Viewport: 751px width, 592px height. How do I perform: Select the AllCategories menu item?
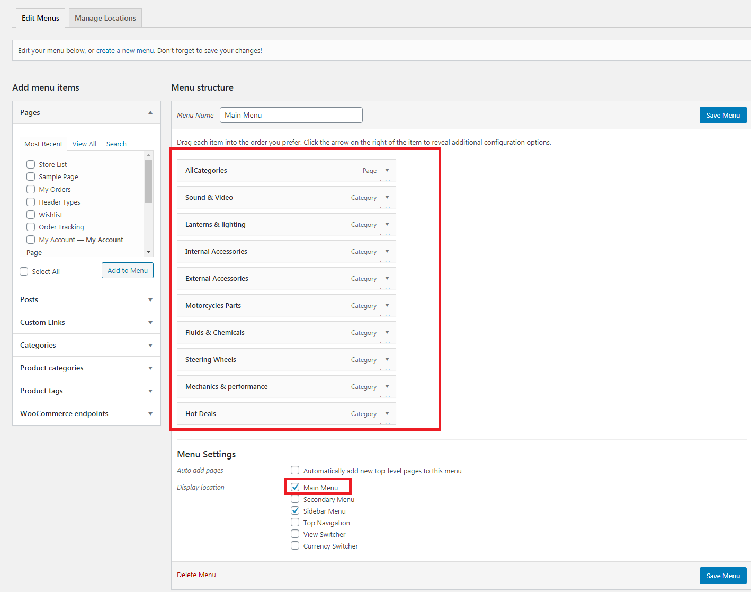tap(286, 170)
